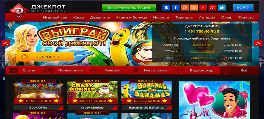
Task: Select the Слоты category tab
Action: coord(23,70)
